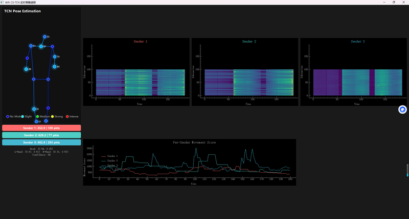Image resolution: width=409 pixels, height=219 pixels.
Task: Click the arm joint labeled 84
Action: click(55, 67)
